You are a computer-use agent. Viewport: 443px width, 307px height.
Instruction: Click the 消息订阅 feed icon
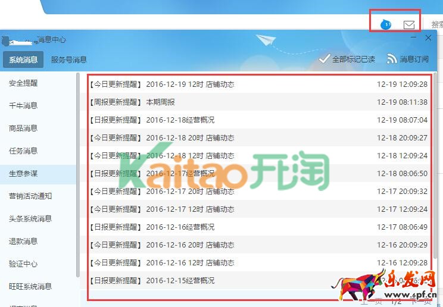coord(391,58)
